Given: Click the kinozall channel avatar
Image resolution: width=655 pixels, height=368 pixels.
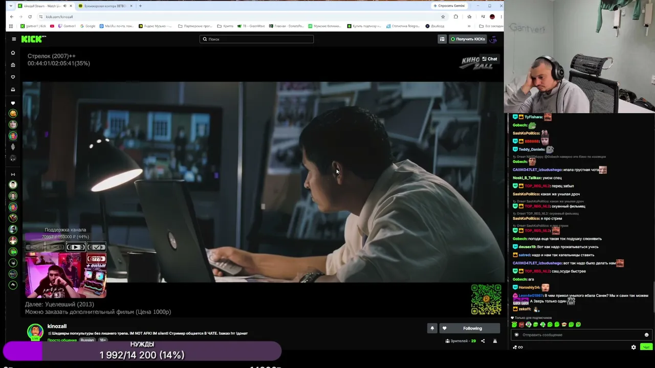Looking at the screenshot, I should click(x=35, y=331).
